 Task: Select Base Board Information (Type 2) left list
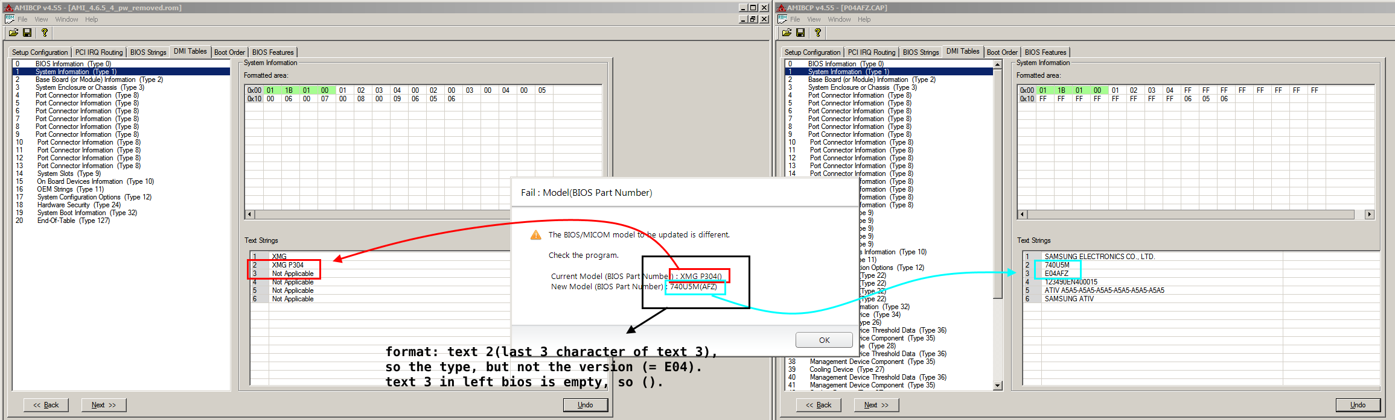pyautogui.click(x=121, y=80)
